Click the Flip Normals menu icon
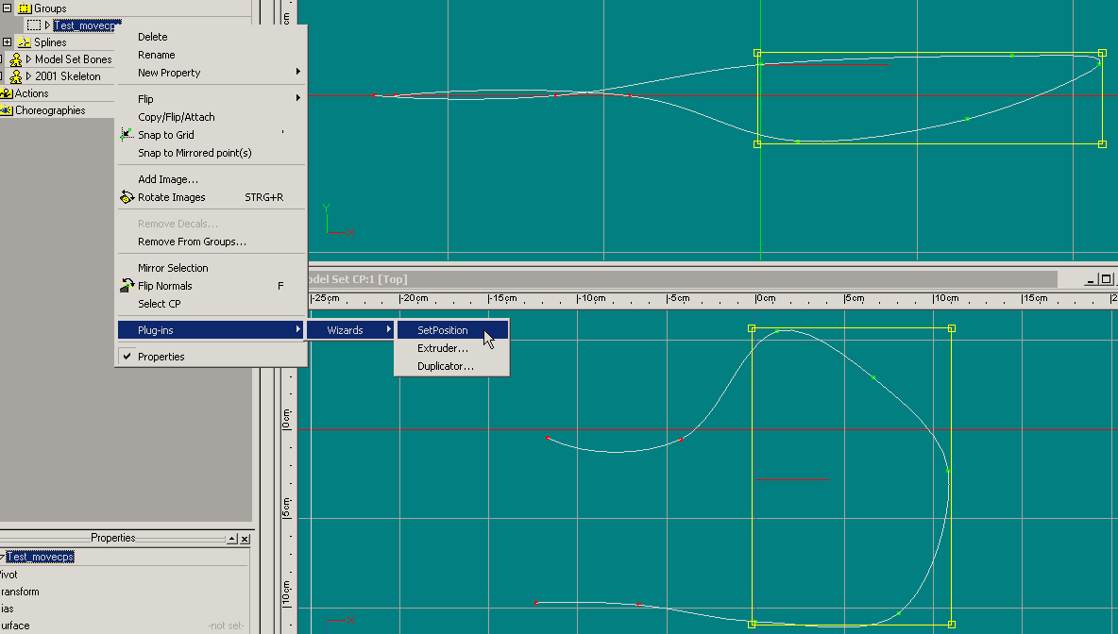 127,286
